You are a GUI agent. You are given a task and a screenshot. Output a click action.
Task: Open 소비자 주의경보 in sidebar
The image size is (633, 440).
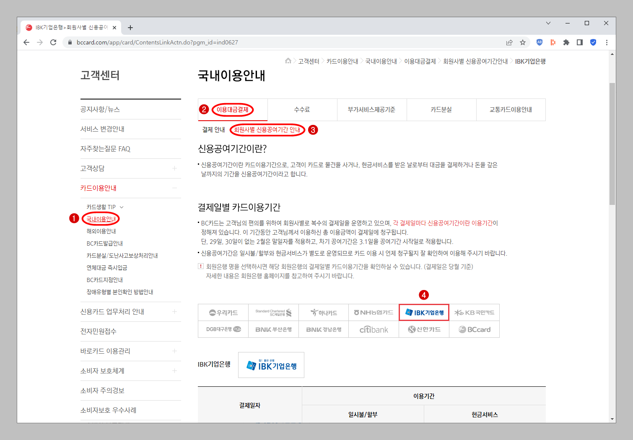[102, 391]
